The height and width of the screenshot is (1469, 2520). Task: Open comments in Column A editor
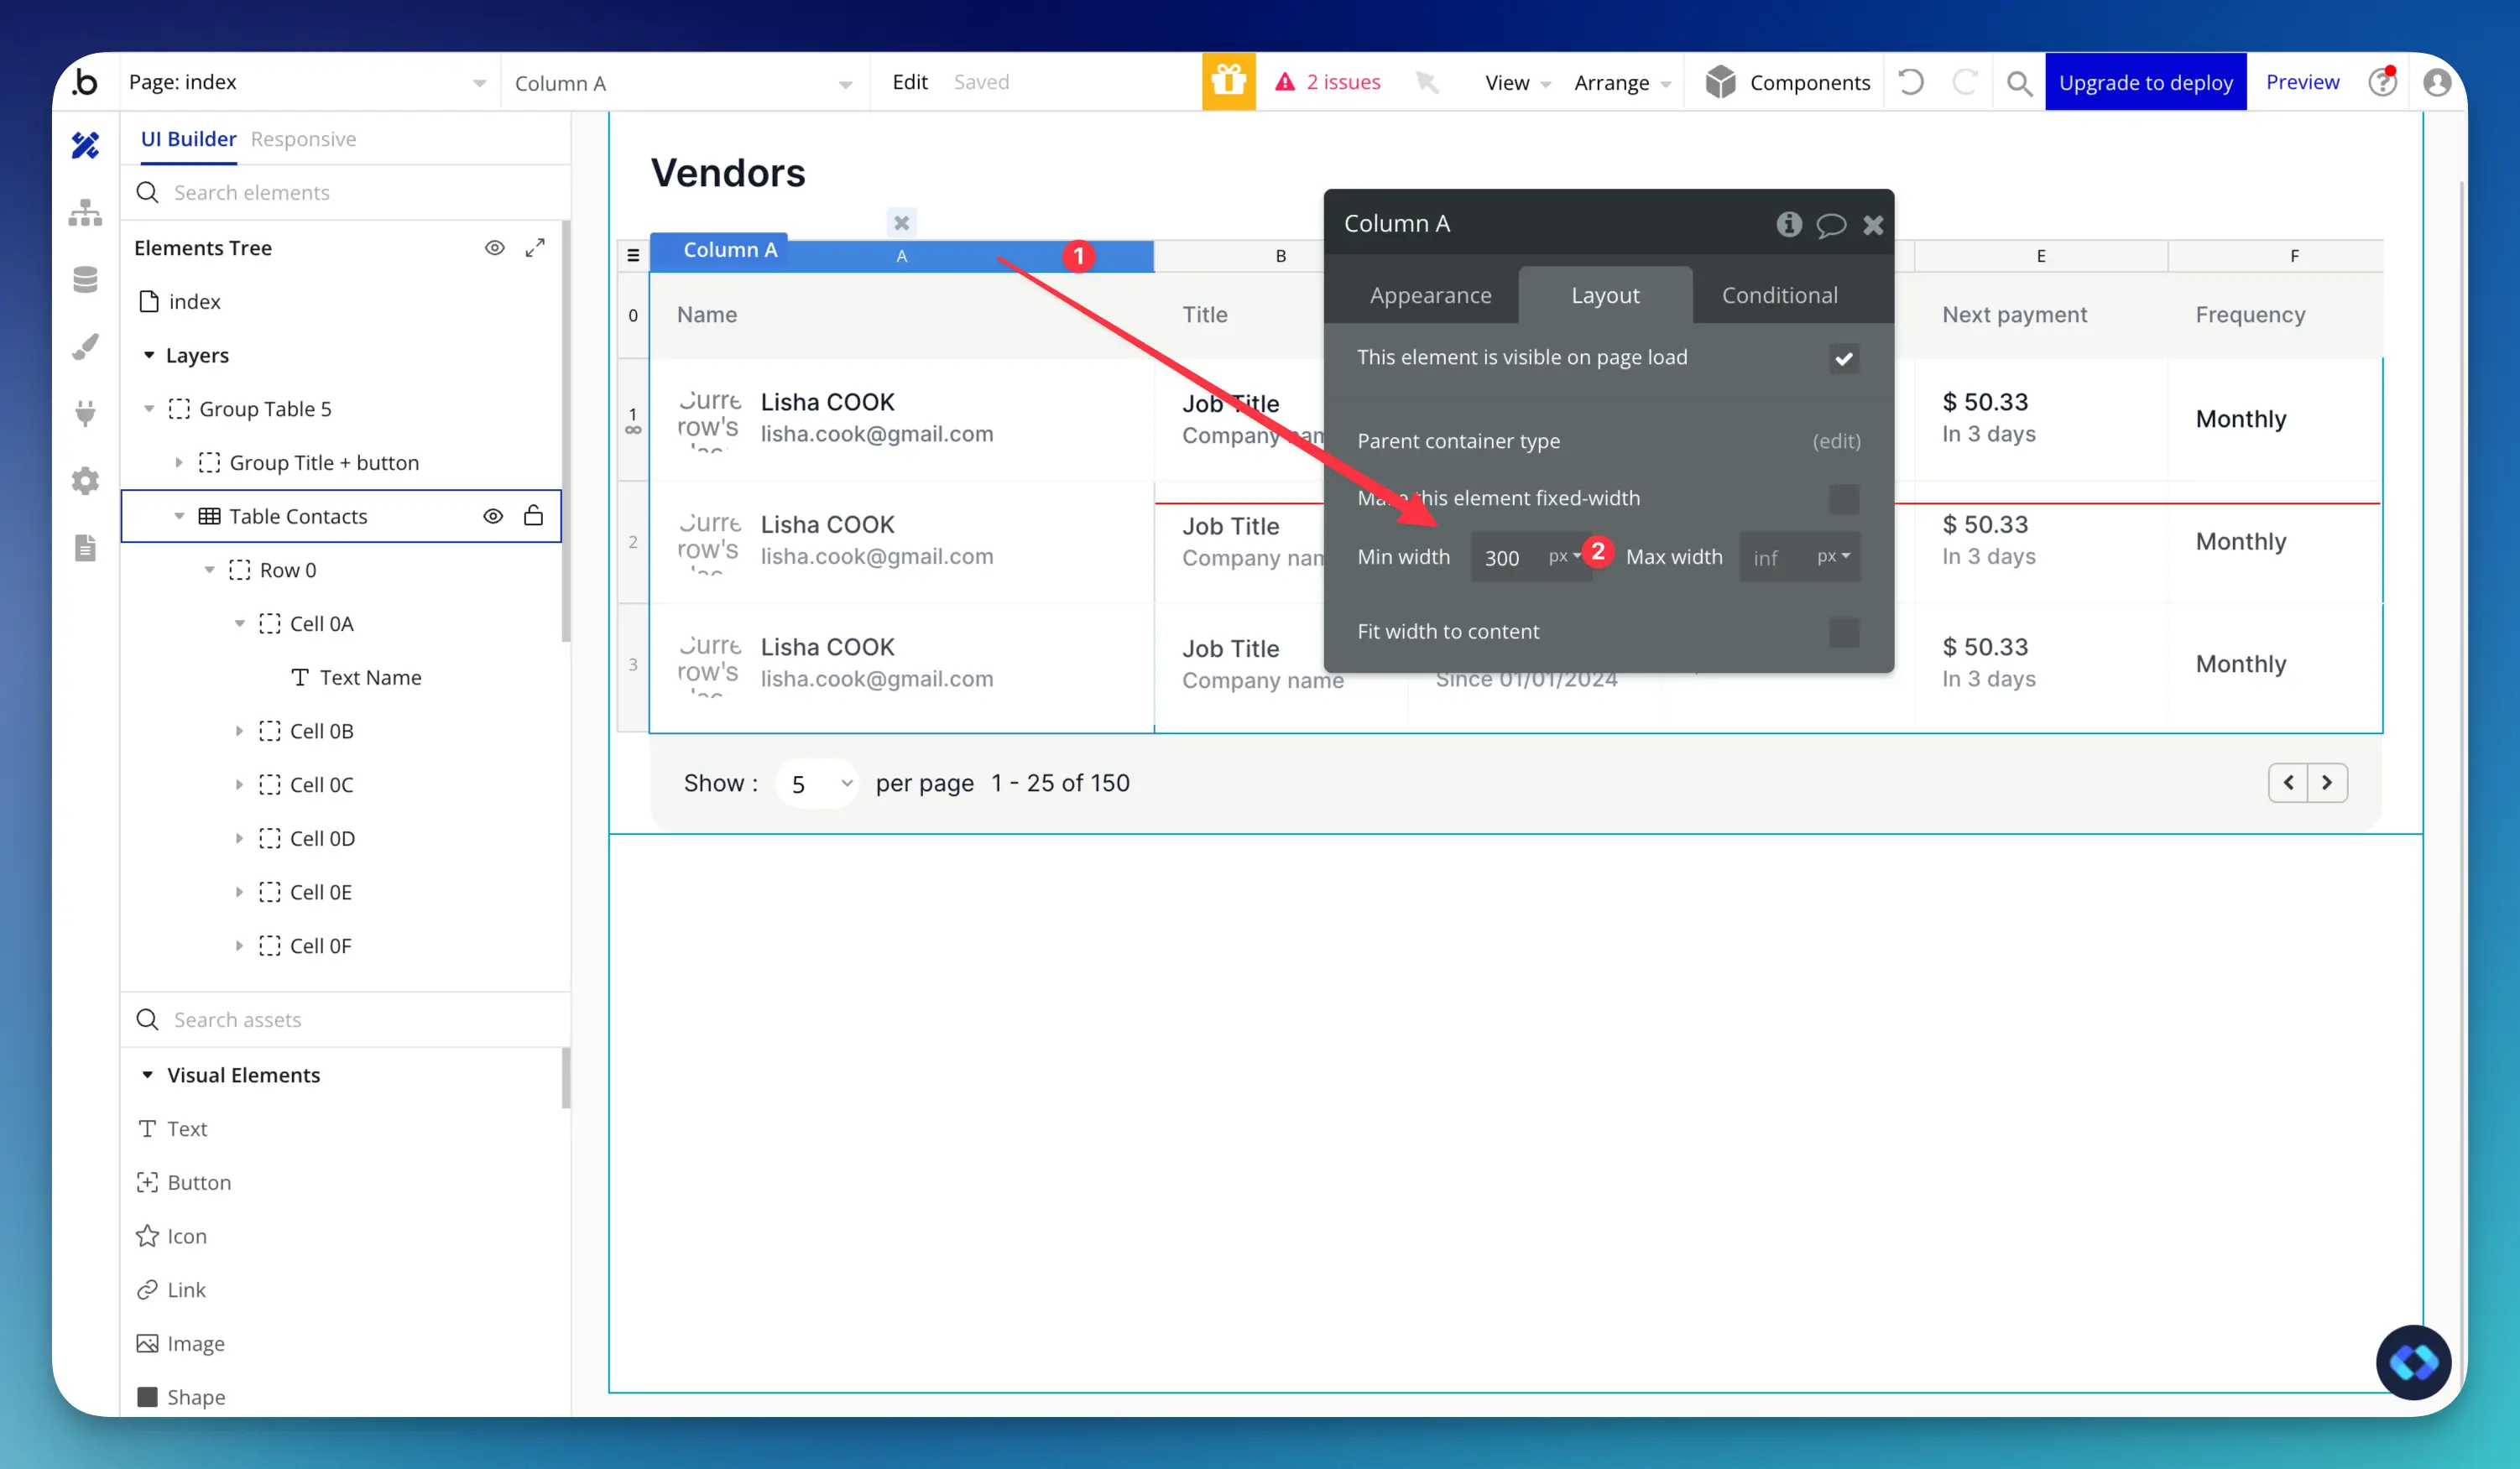tap(1831, 225)
